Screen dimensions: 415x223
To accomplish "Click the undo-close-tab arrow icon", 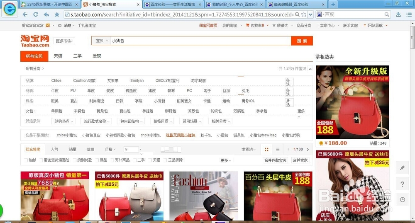I will [46, 15].
